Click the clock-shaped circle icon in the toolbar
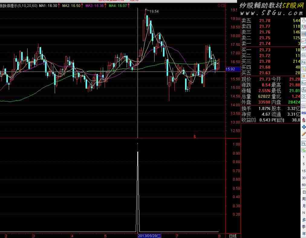Viewport: 306px width, 238px height. click(304, 96)
